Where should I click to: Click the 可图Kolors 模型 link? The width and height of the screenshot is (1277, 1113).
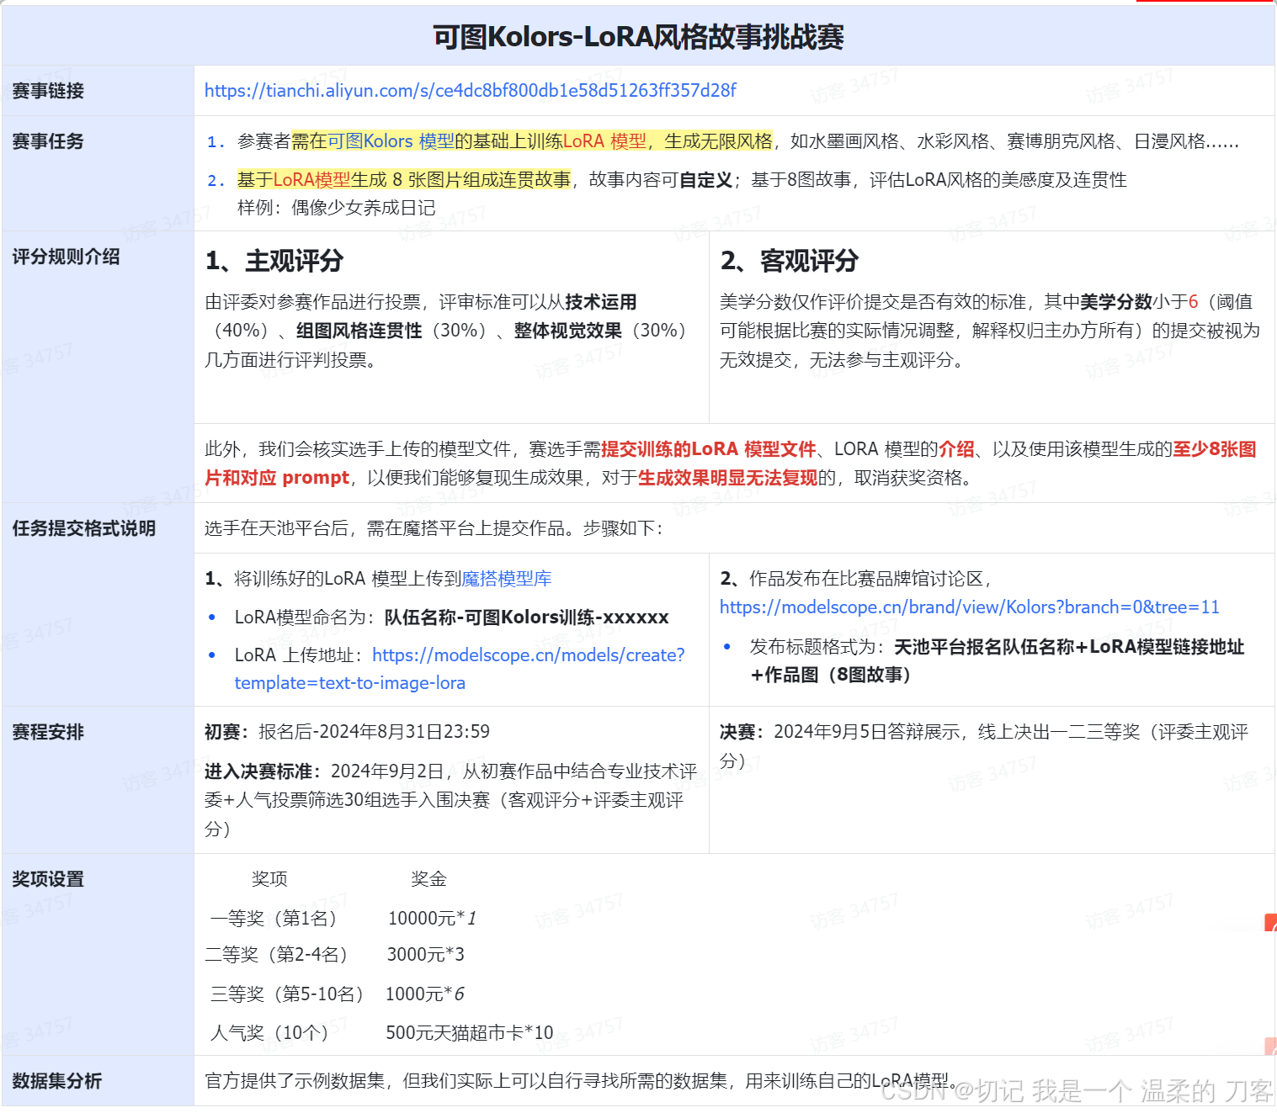click(391, 141)
